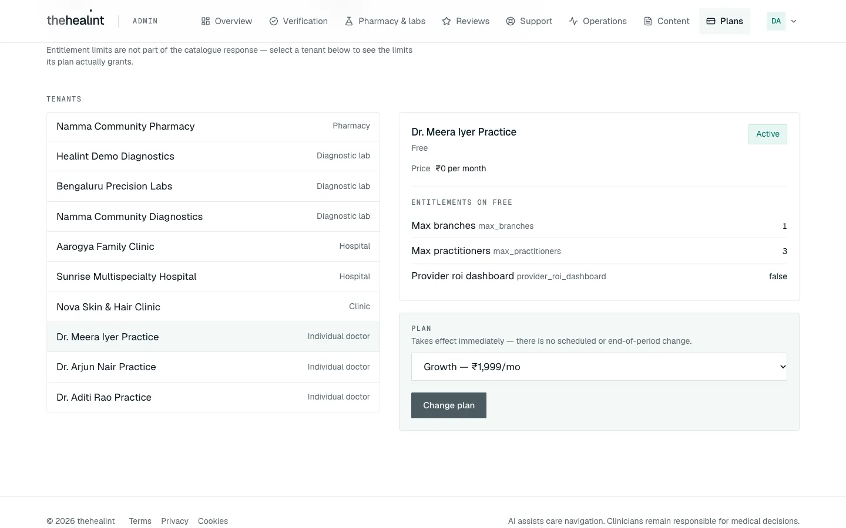Open the Privacy footer link

pyautogui.click(x=175, y=521)
